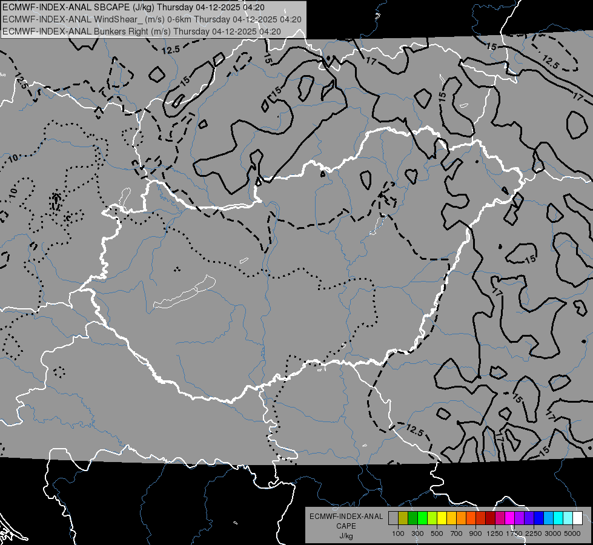Select the orange legend swatch

coord(462,518)
